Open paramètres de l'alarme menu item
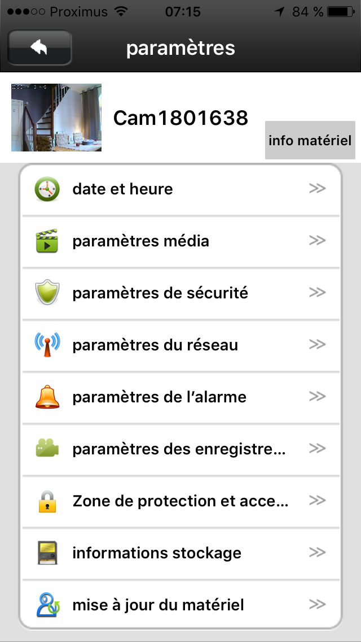 (159, 397)
